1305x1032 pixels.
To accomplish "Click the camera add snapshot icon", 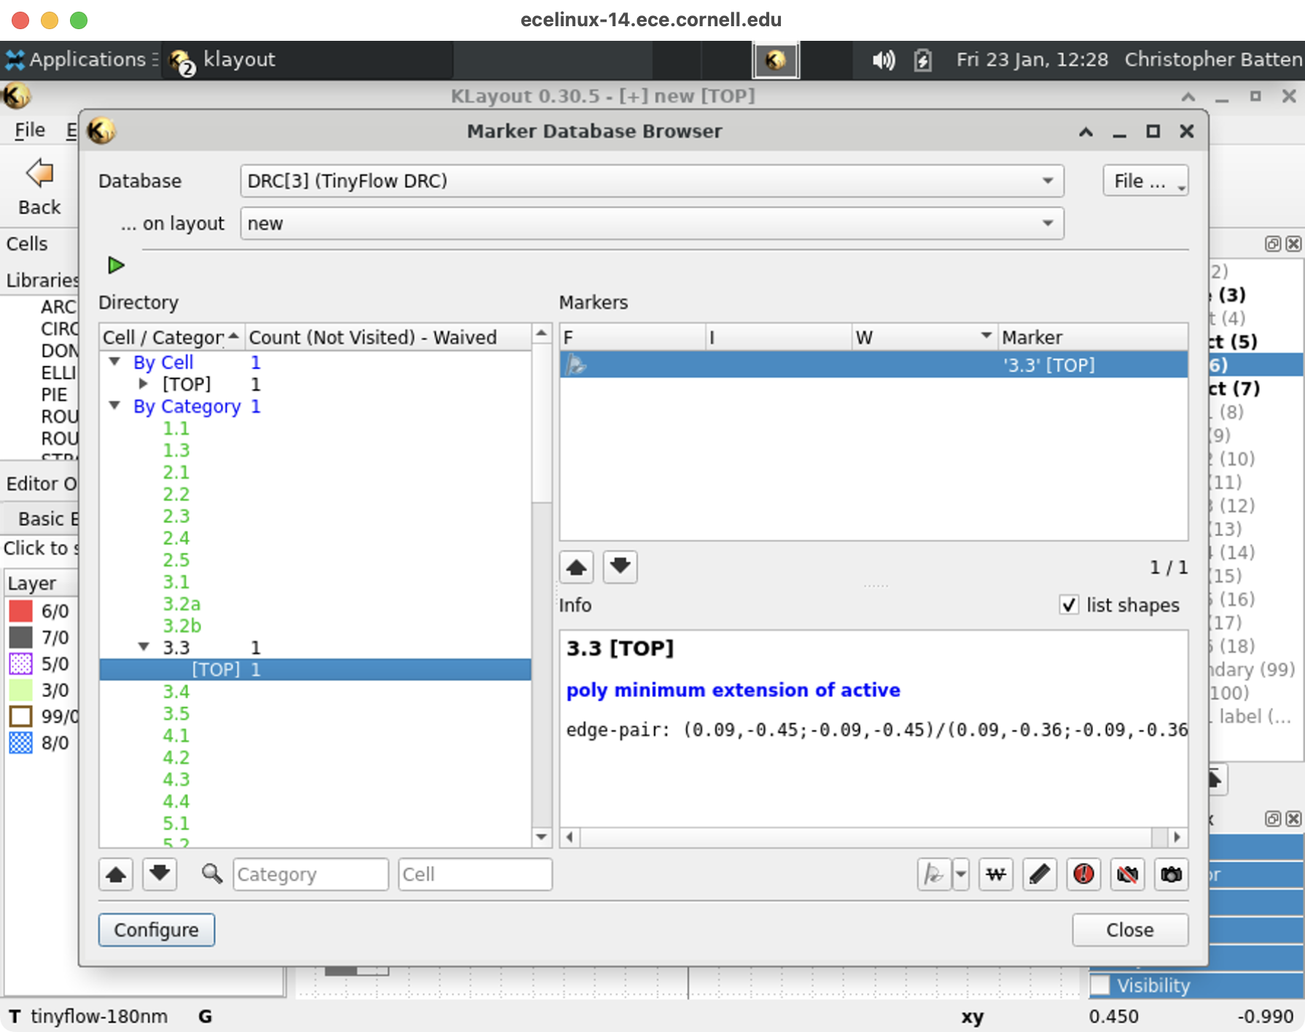I will [1171, 874].
